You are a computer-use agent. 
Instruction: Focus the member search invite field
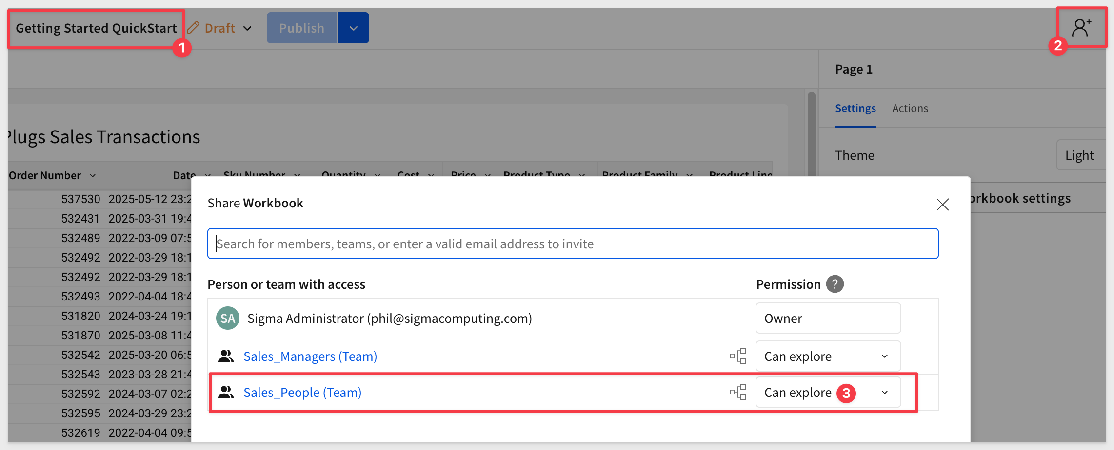click(x=573, y=244)
